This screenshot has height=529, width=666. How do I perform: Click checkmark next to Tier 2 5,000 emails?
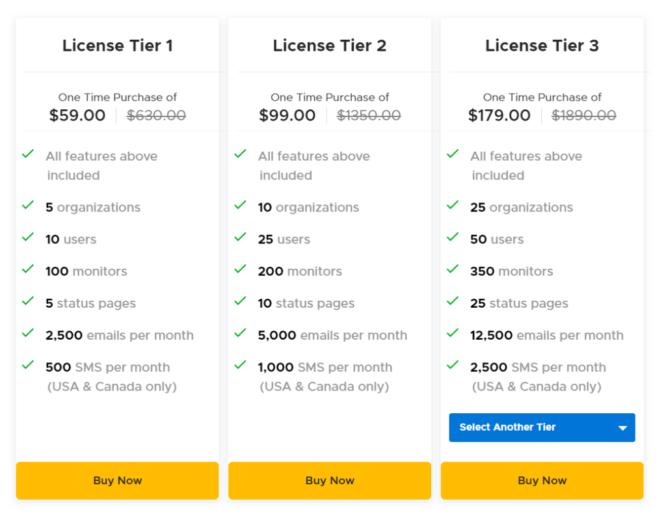pyautogui.click(x=241, y=332)
